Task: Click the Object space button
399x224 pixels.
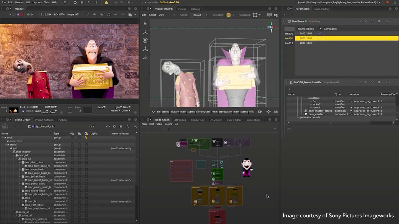Action: tap(197, 15)
